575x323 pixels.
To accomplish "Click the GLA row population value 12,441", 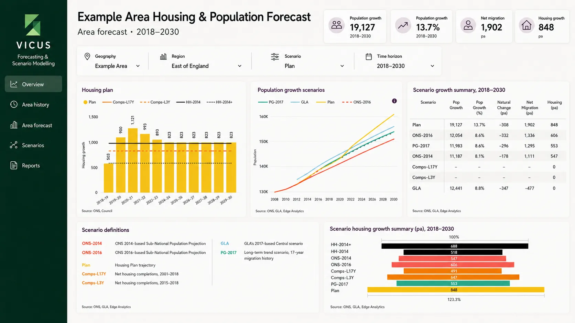I will 456,188.
